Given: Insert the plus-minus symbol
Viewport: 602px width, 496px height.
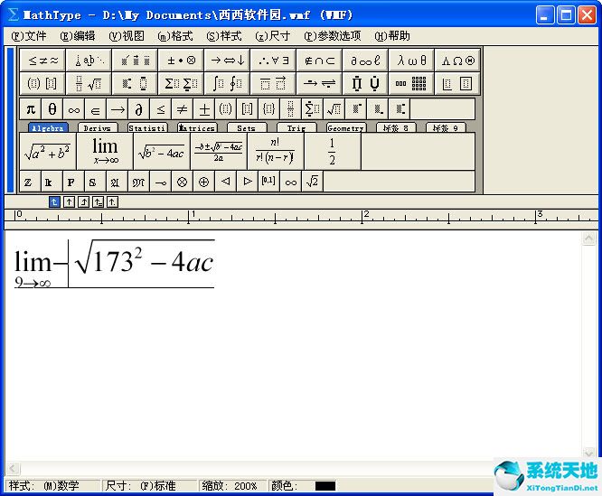Looking at the screenshot, I should pos(204,109).
